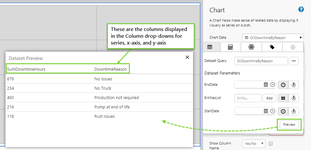Tick the Show Column Name checkbox
The image size is (311, 150).
(271, 143)
